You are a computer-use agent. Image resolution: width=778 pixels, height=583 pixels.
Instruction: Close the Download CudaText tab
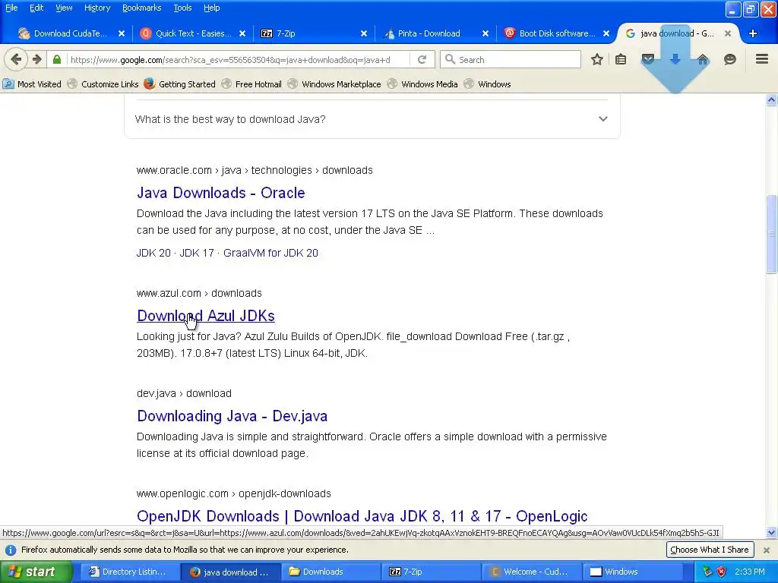(x=122, y=33)
